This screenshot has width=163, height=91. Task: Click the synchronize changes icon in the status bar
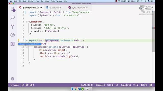tap(23, 85)
